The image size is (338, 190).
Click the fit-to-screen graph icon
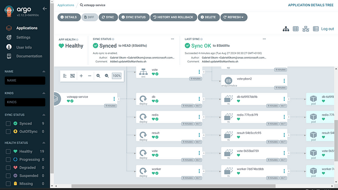[x=72, y=76]
